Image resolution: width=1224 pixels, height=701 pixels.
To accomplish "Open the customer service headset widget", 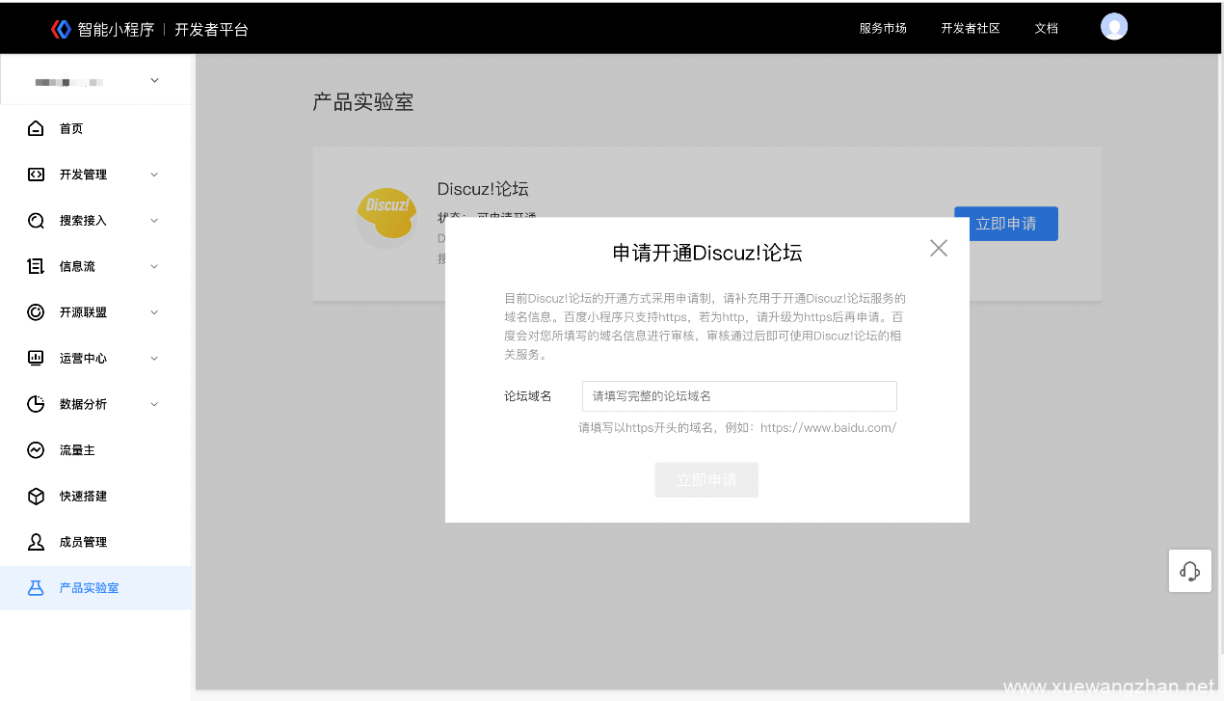I will (1189, 571).
